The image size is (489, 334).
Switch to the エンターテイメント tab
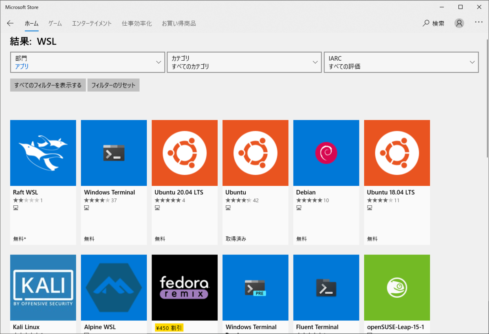[92, 24]
